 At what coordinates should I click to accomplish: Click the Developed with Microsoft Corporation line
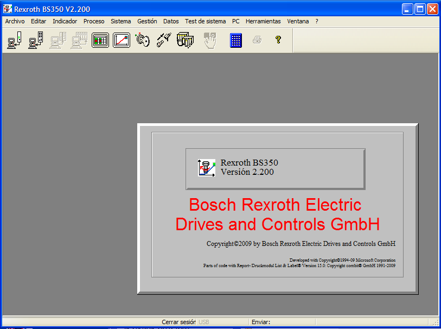[342, 260]
